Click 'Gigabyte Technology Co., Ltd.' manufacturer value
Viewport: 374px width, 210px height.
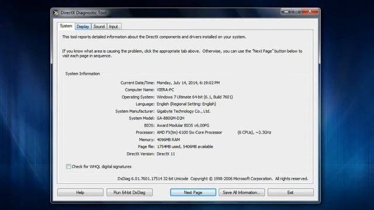[x=183, y=111]
